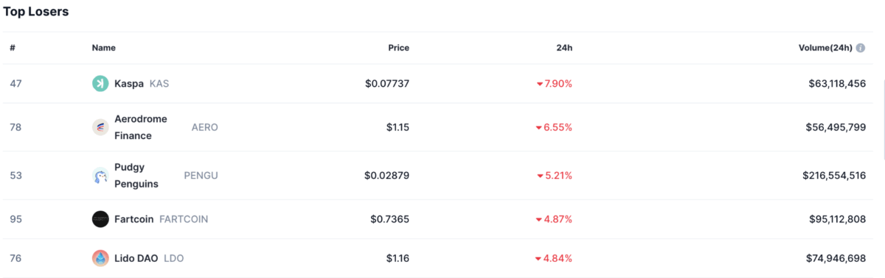
Task: Sort by the # rank column header
Action: tap(13, 48)
